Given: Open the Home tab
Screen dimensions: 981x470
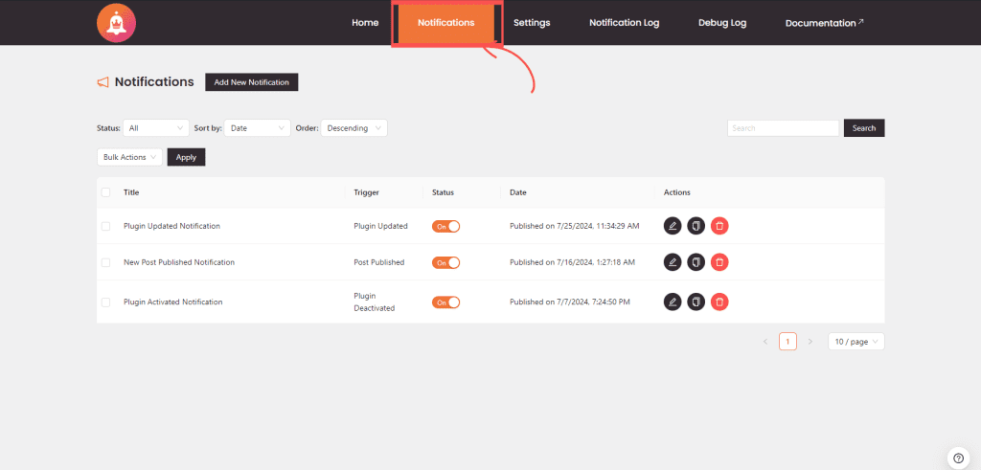Looking at the screenshot, I should pyautogui.click(x=365, y=23).
